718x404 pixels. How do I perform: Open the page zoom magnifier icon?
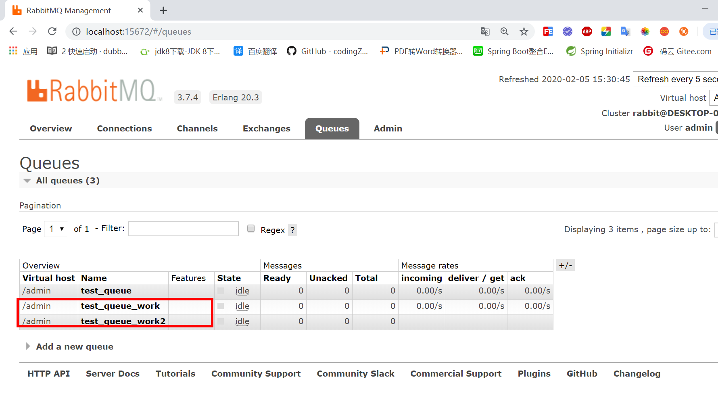tap(504, 31)
